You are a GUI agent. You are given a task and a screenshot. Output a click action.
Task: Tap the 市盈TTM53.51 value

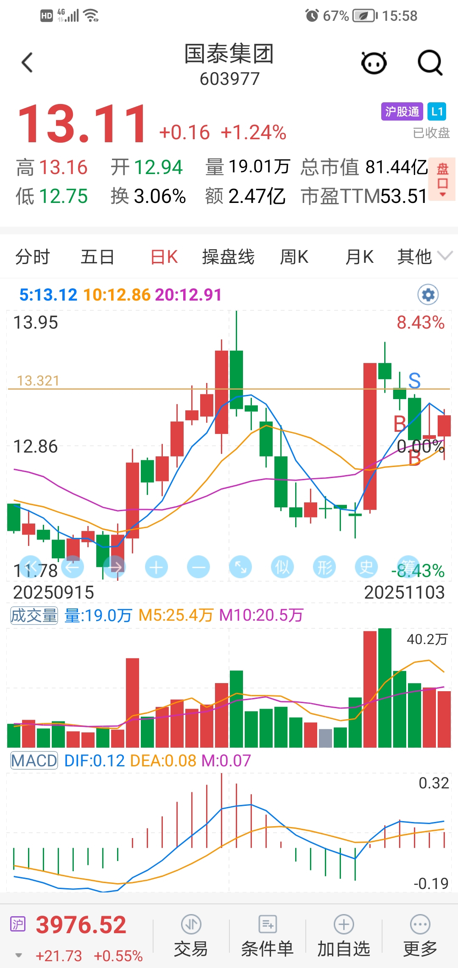364,196
